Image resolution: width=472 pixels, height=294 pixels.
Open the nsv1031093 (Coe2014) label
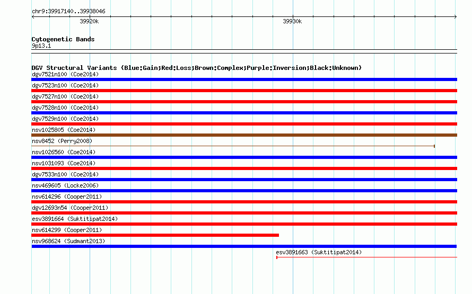64,163
